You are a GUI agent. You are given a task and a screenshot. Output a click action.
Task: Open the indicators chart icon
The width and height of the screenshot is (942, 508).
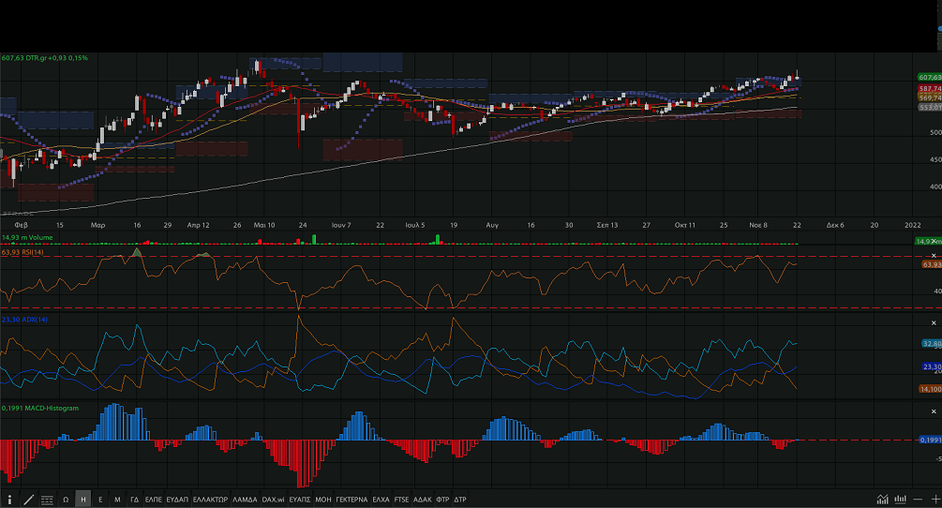[882, 500]
